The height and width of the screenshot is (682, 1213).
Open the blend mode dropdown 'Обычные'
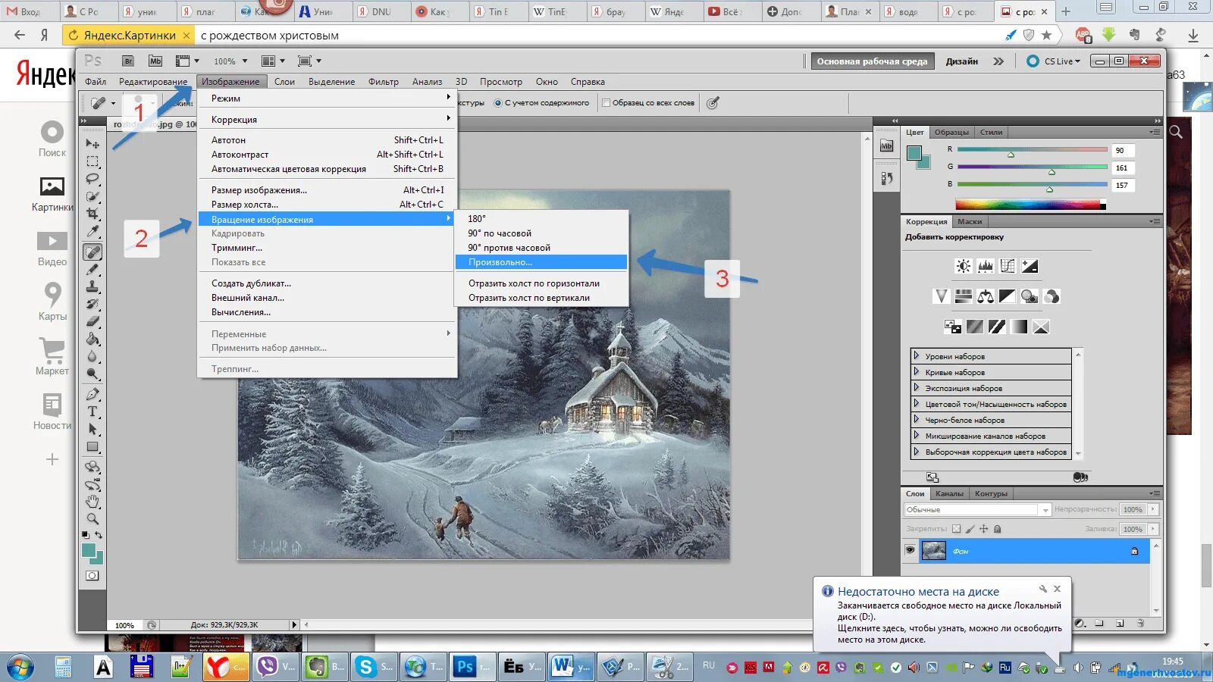point(977,510)
